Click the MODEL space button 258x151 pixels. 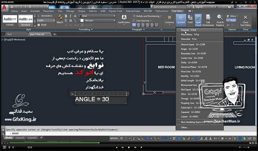[114, 138]
